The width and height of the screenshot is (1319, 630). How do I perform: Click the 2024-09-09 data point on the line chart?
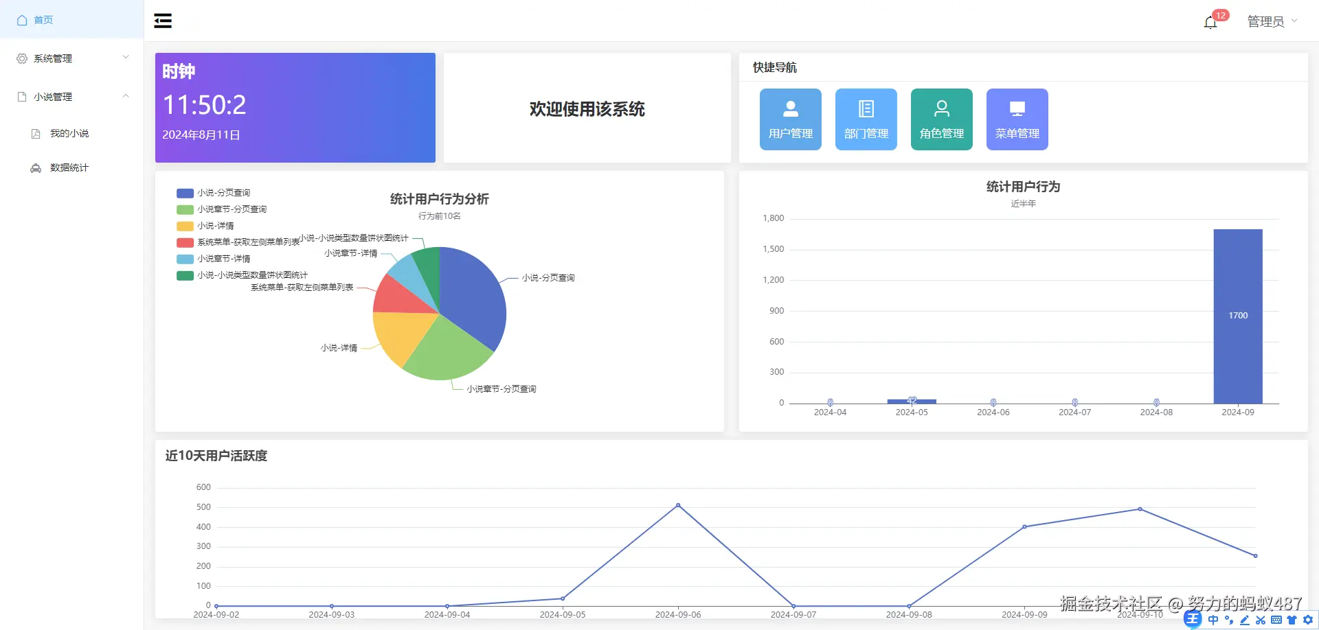pyautogui.click(x=1024, y=527)
